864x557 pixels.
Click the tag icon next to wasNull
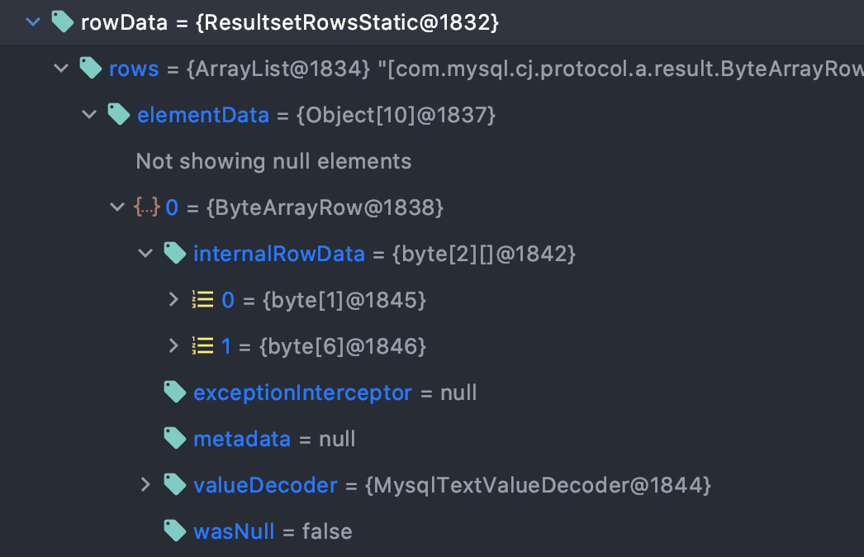(x=174, y=531)
